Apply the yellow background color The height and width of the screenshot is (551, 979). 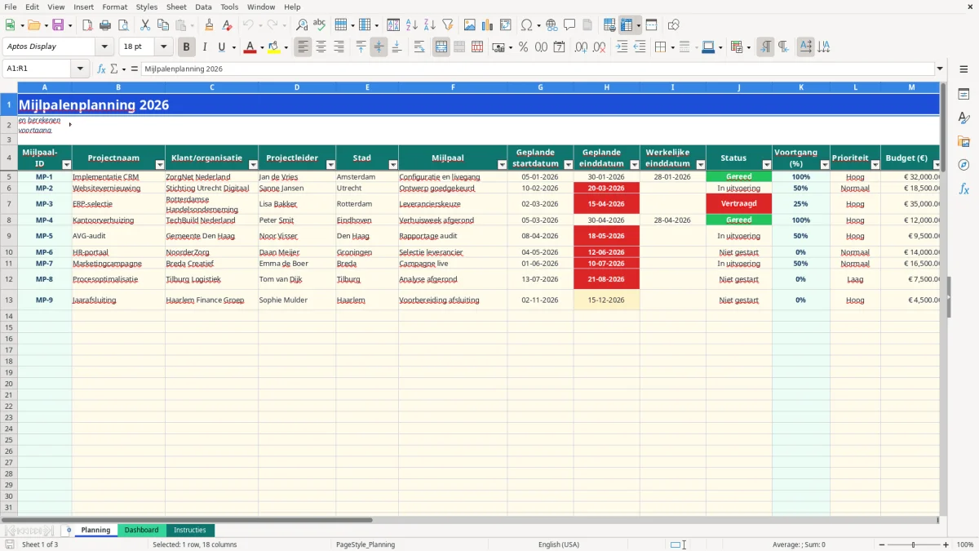coord(274,47)
